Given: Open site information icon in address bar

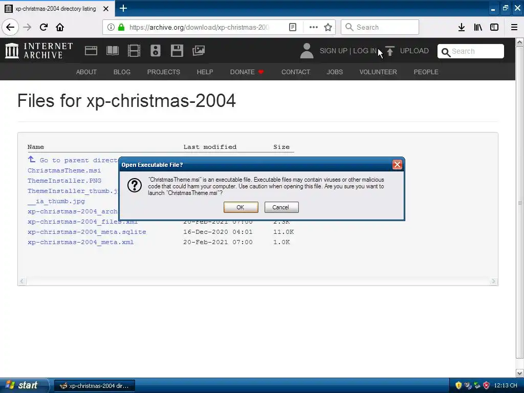Looking at the screenshot, I should click(x=111, y=27).
